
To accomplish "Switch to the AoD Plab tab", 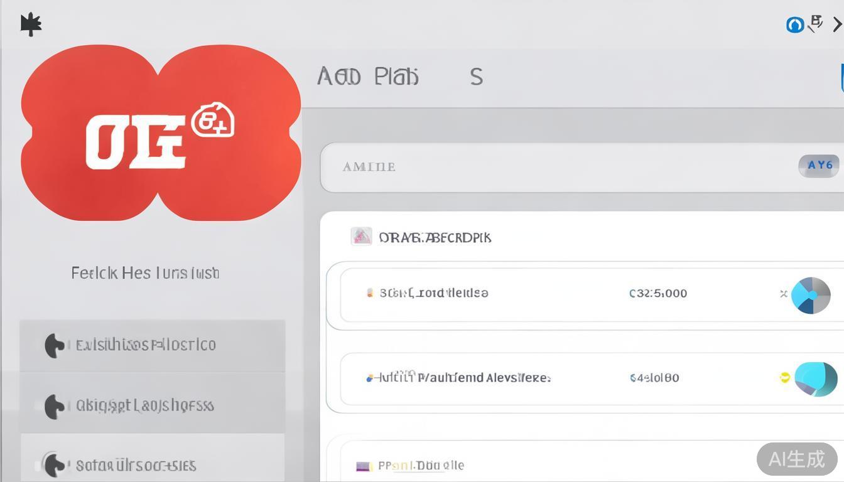I will pos(367,77).
